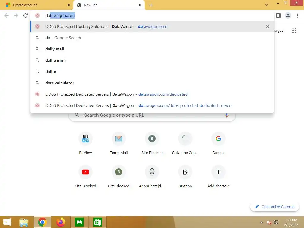Viewport: 304px width, 228px height.
Task: Show hidden system tray icons
Action: (x=262, y=222)
